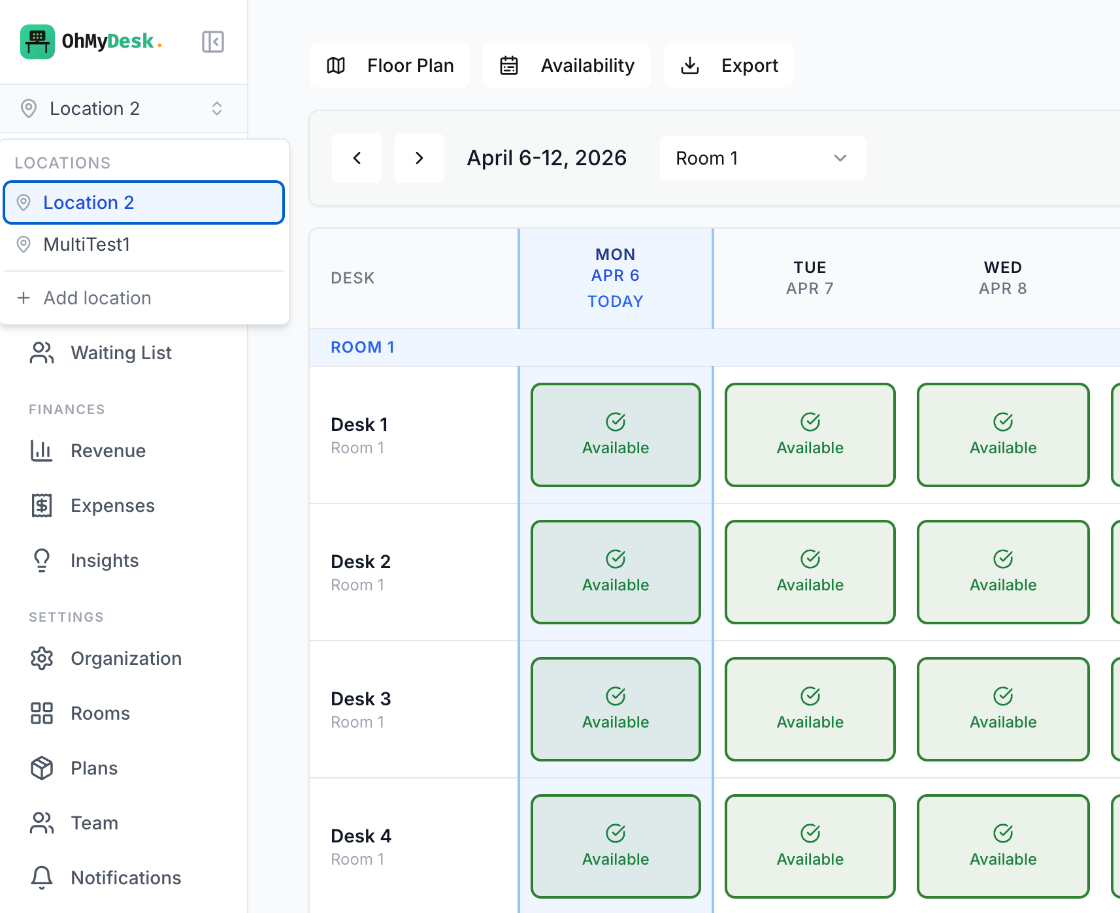1120x913 pixels.
Task: Switch to the Availability view
Action: (566, 65)
